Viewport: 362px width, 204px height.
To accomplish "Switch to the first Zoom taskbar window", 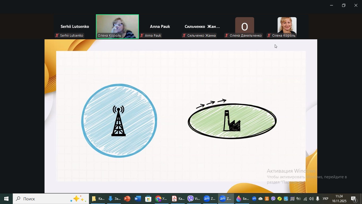I will click(209, 199).
